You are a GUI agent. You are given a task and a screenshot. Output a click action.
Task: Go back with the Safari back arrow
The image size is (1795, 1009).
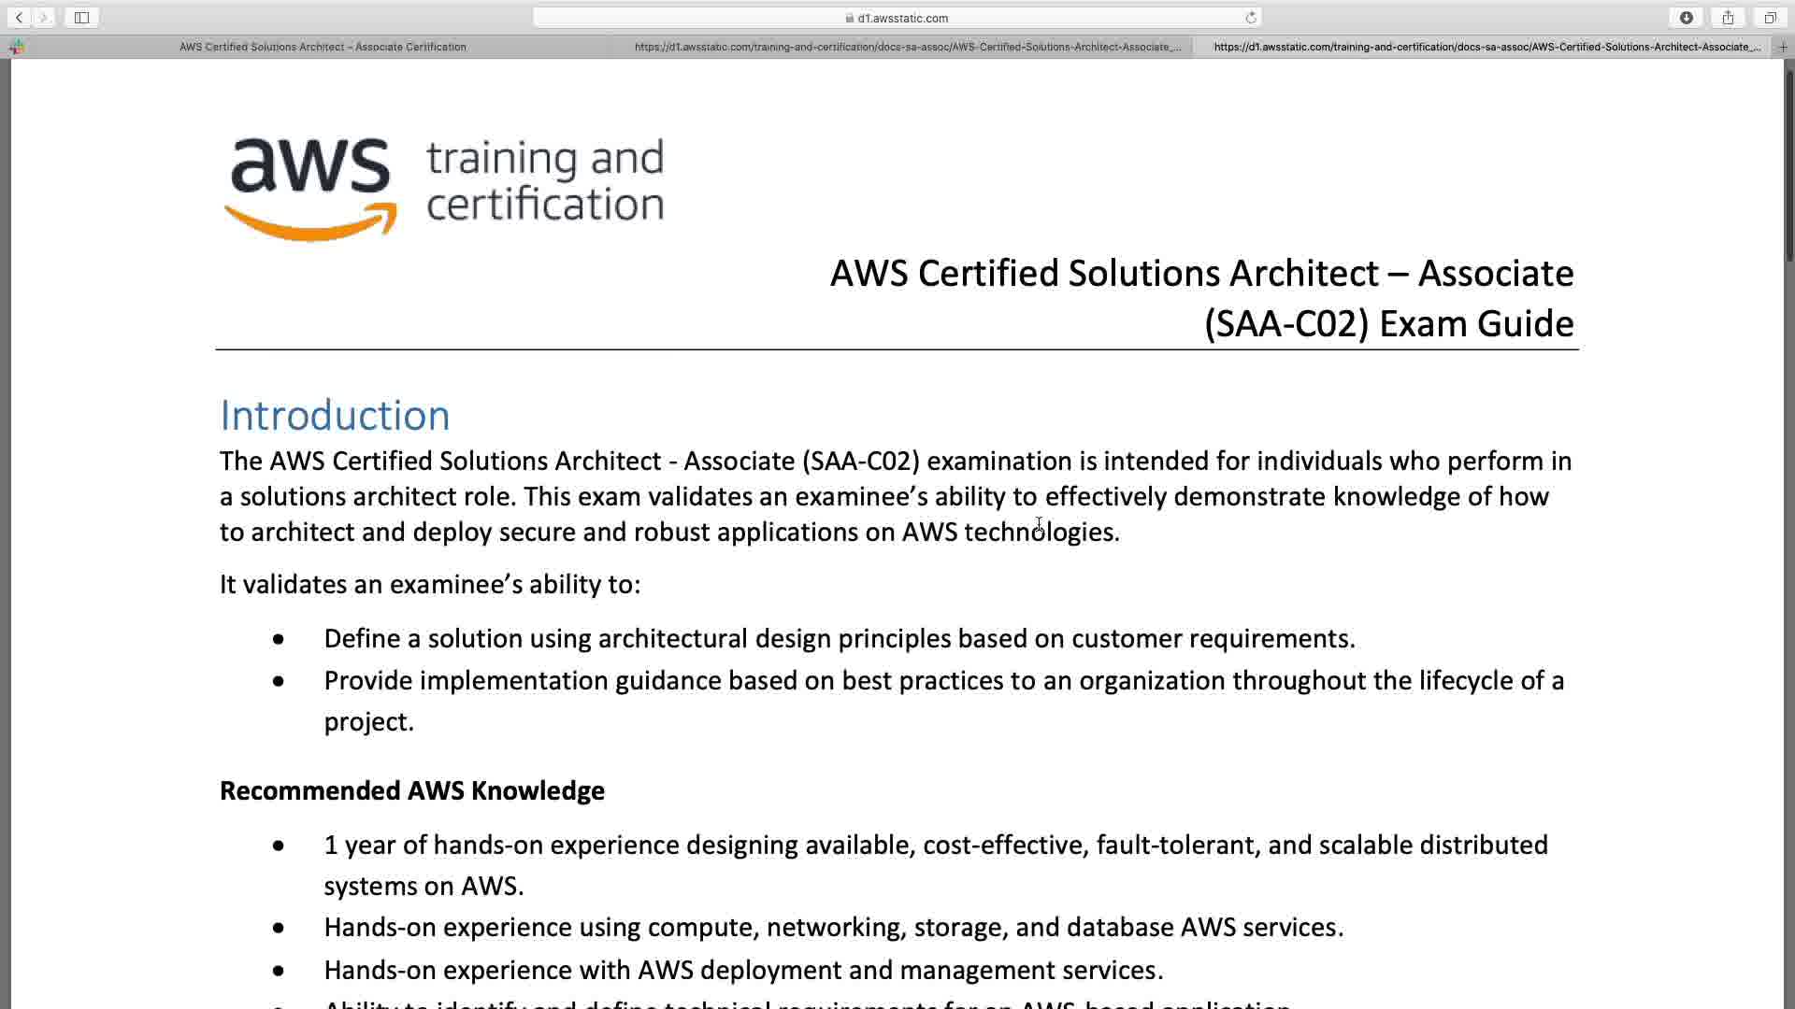19,18
